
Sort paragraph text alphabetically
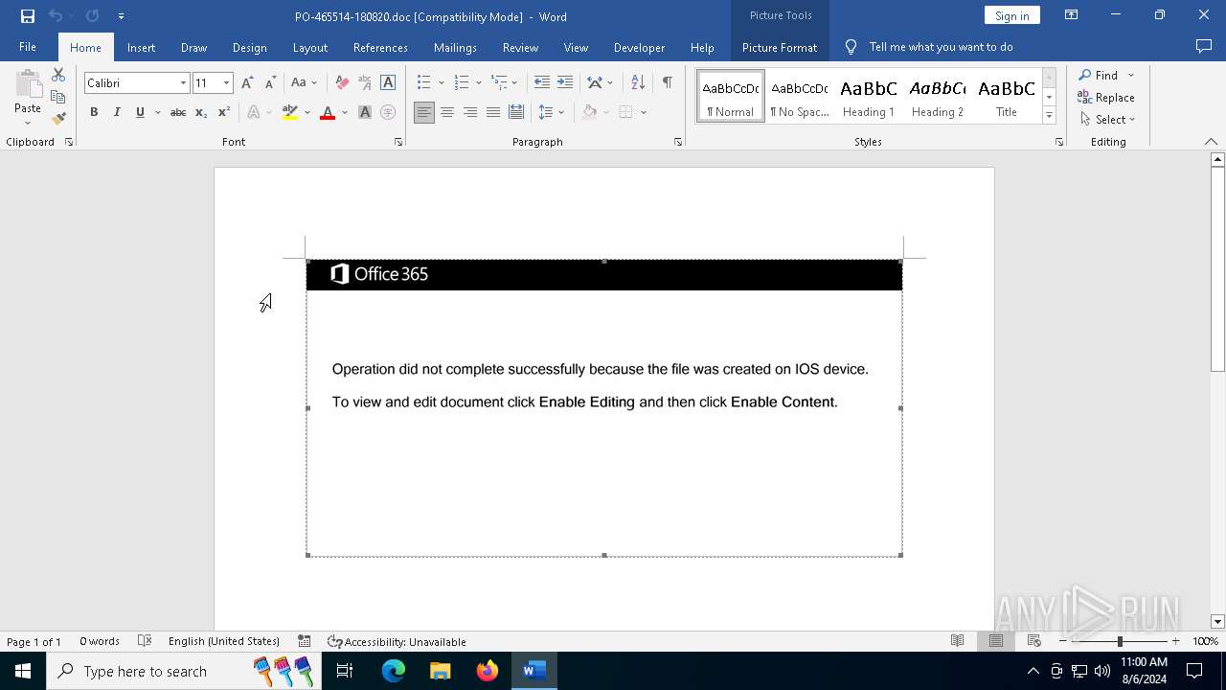(638, 83)
